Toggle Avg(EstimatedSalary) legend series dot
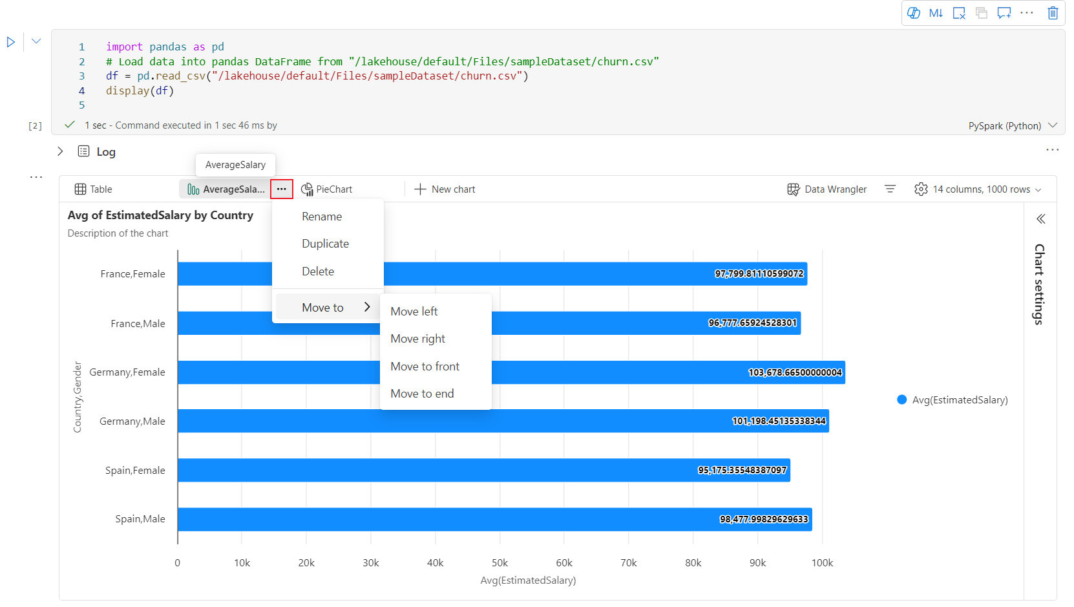The height and width of the screenshot is (607, 1074). coord(901,400)
